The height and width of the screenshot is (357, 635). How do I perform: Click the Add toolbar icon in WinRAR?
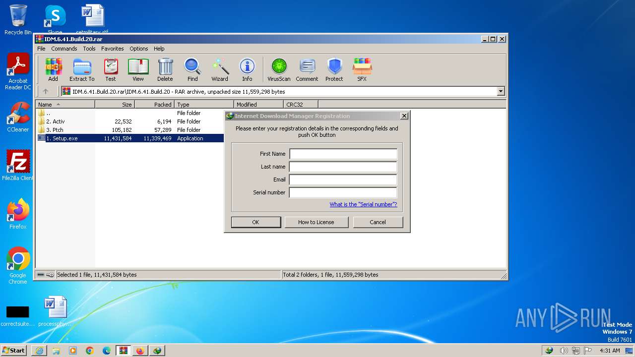(53, 70)
